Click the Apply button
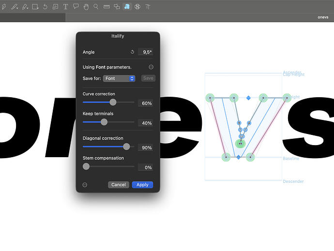Viewport: 334px width, 251px height. click(142, 185)
